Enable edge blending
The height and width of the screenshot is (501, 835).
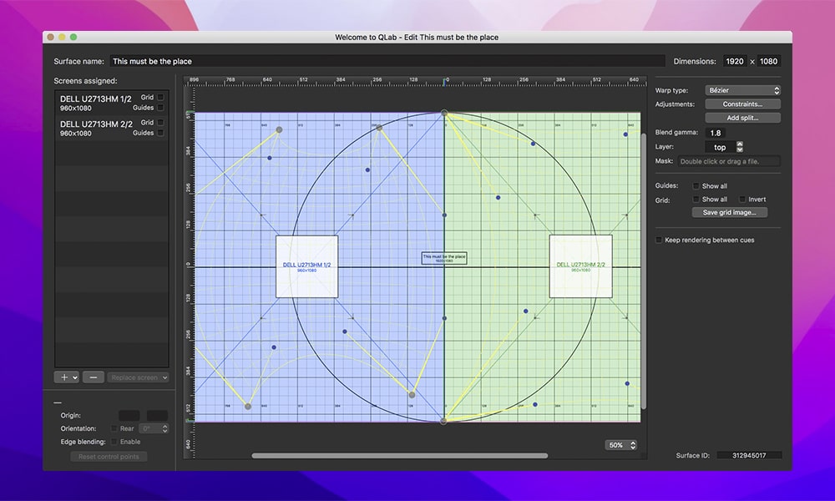114,442
